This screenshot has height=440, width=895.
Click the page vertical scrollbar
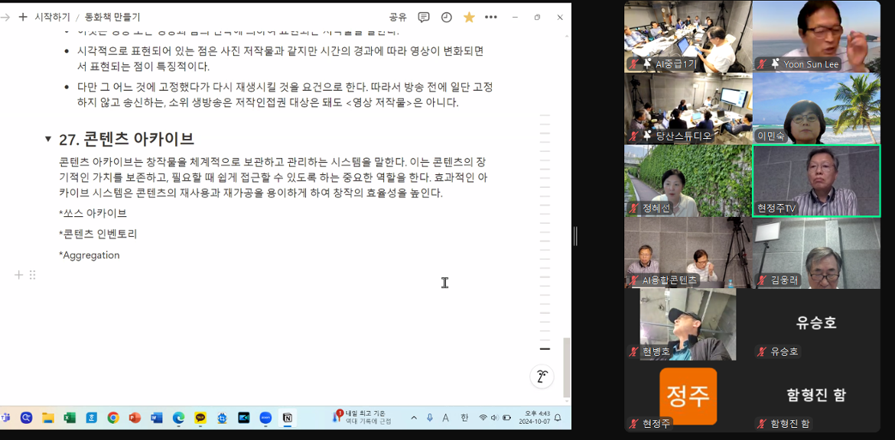point(566,367)
